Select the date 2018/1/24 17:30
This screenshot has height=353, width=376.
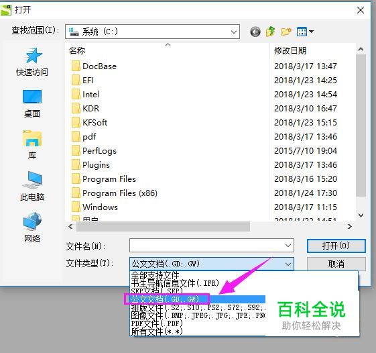[306, 193]
